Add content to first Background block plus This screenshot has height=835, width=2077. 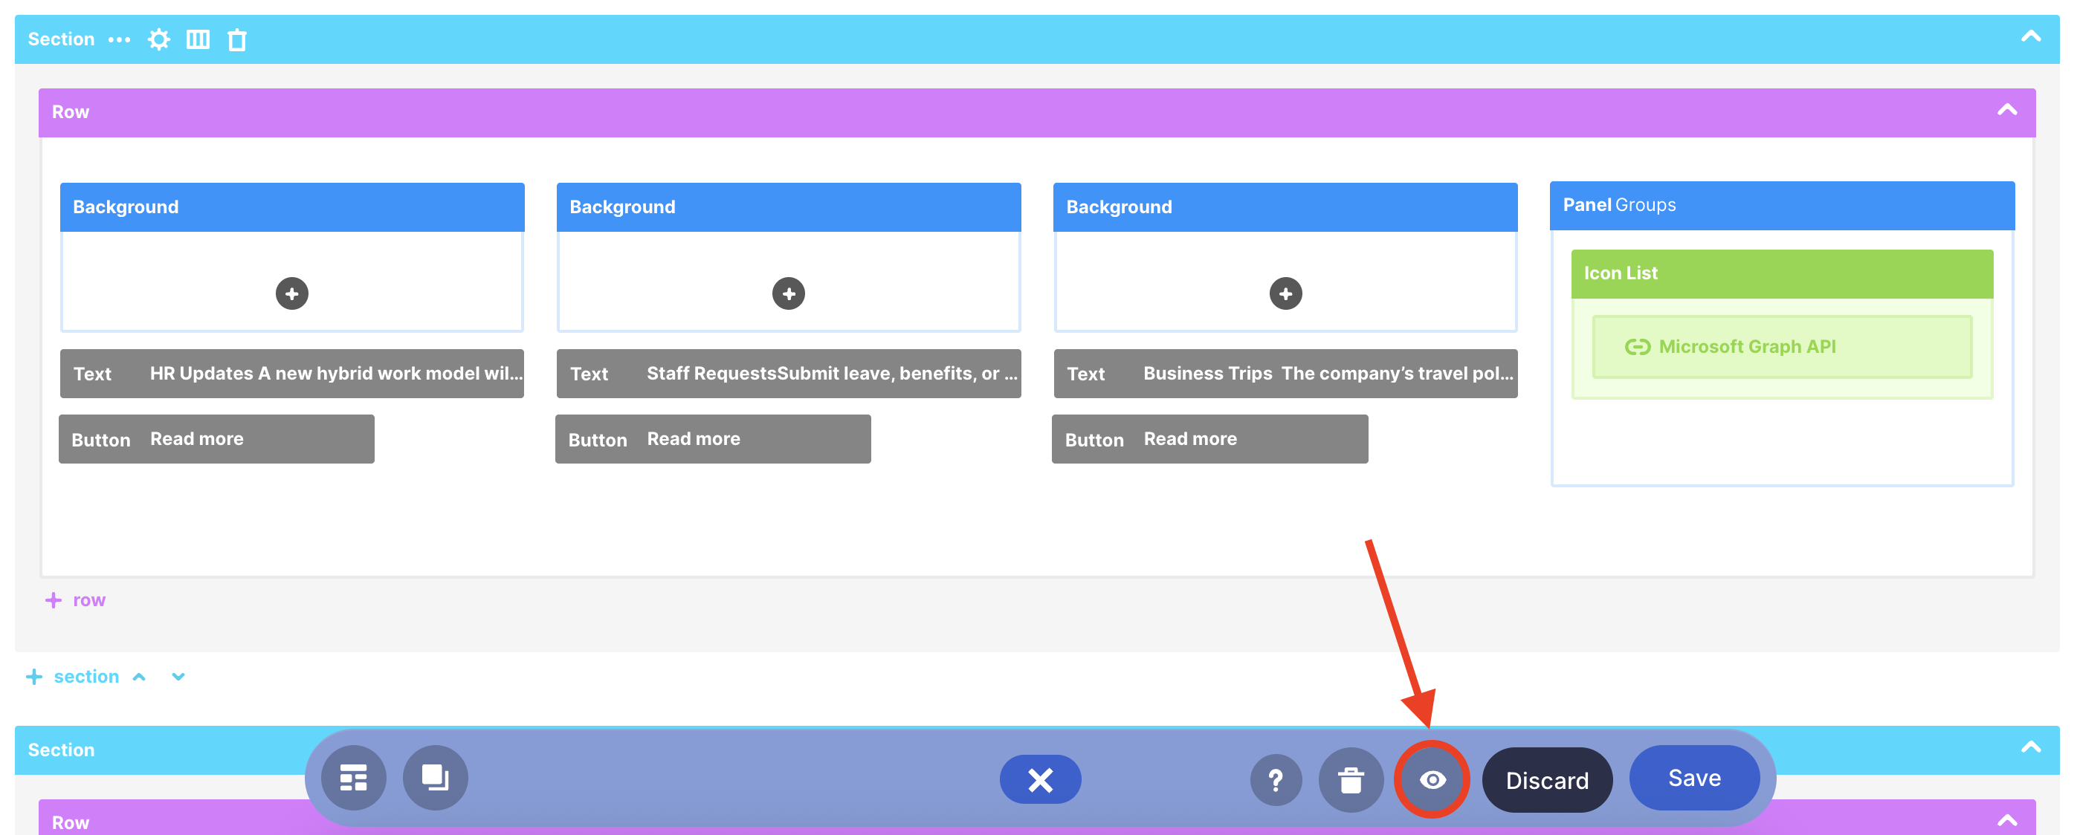coord(292,293)
